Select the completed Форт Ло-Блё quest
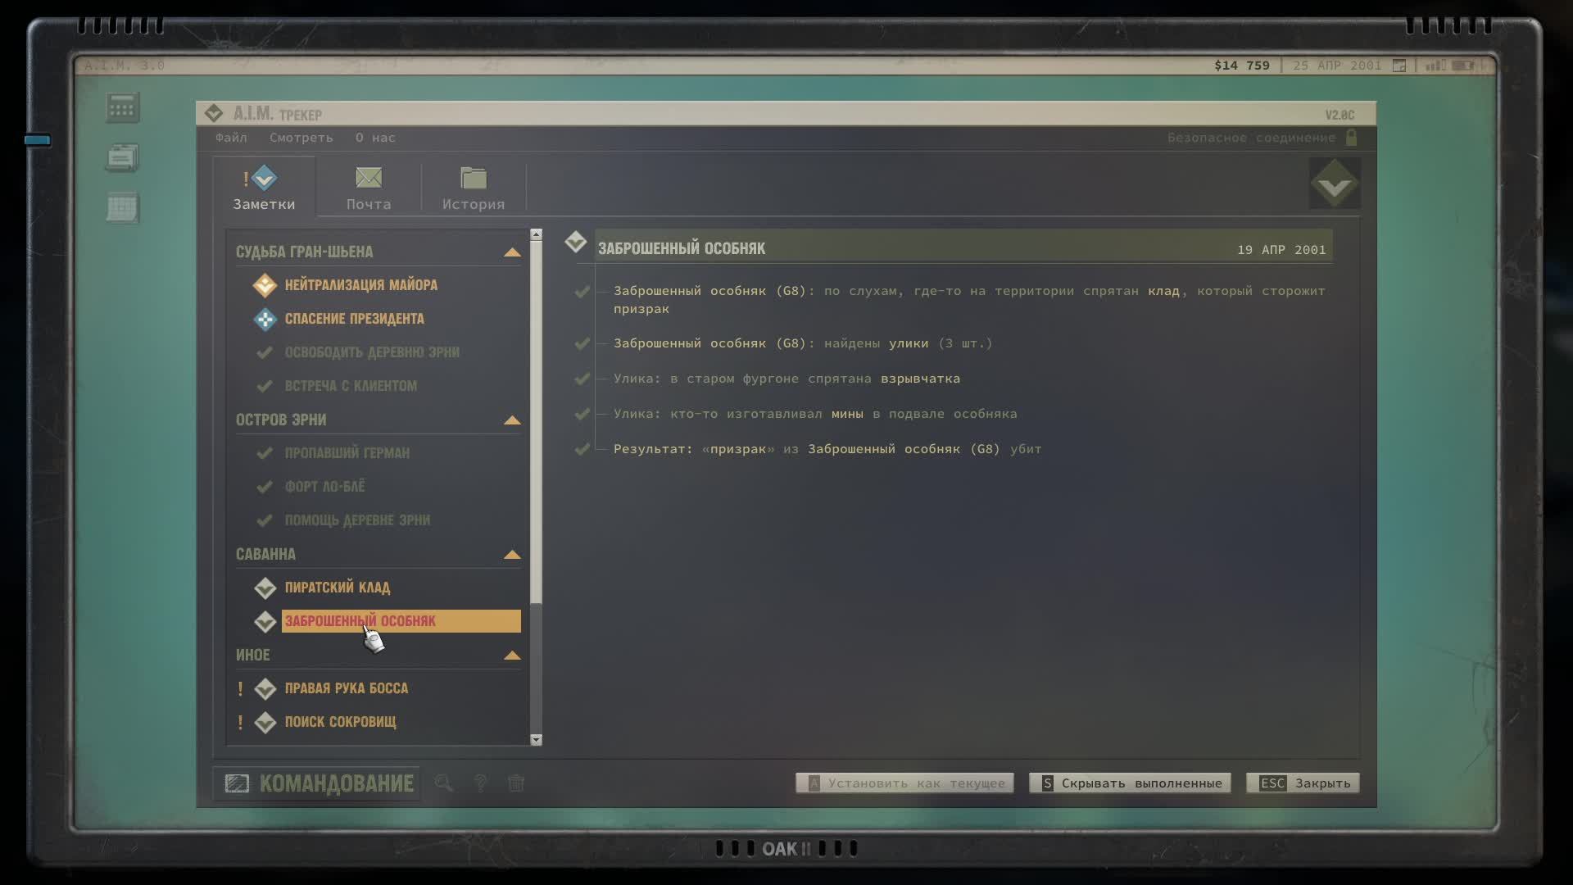This screenshot has height=885, width=1573. (x=325, y=487)
